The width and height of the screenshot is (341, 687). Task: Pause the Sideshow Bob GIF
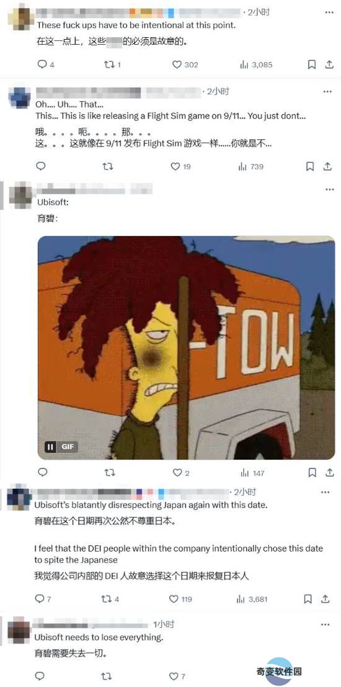tap(51, 447)
